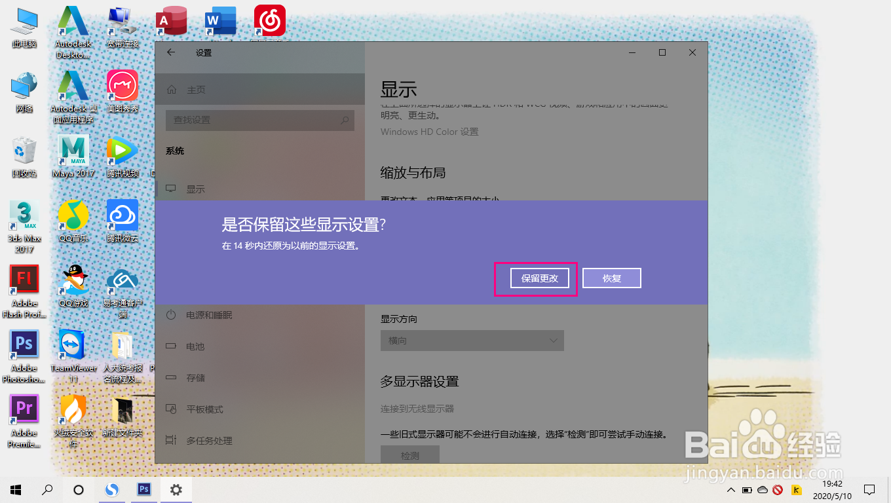Click the 查找设置 search field
Image resolution: width=891 pixels, height=503 pixels.
pos(259,121)
